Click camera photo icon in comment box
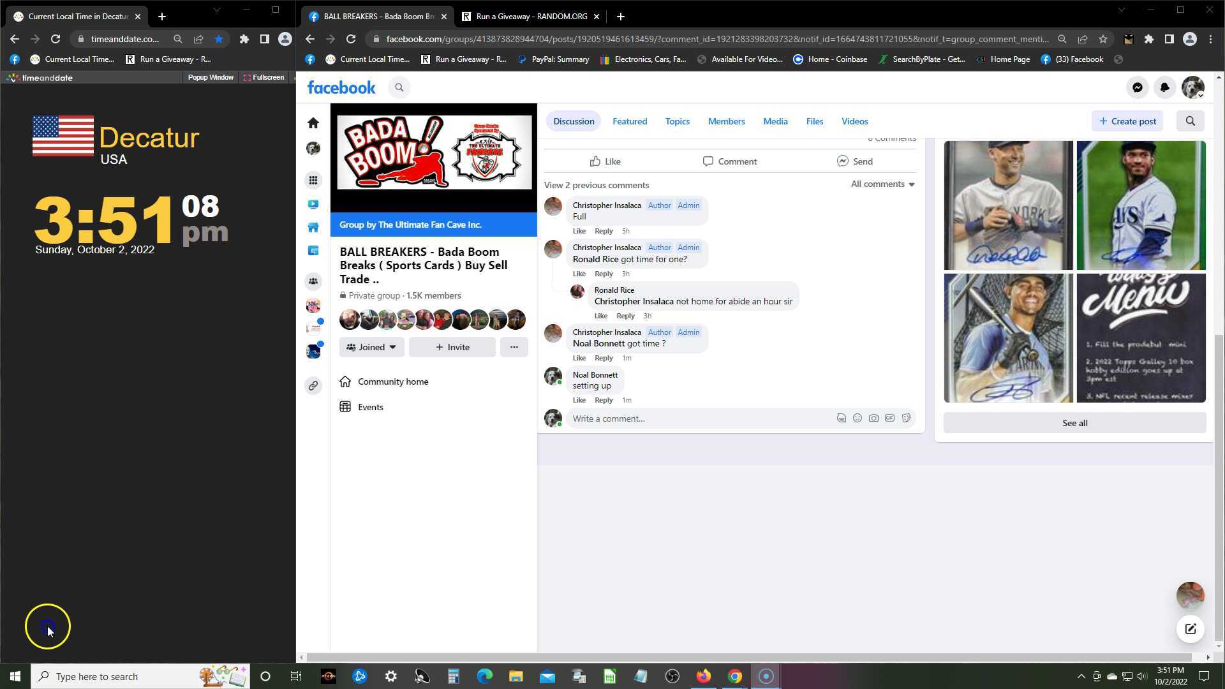Image resolution: width=1225 pixels, height=689 pixels. 873,419
